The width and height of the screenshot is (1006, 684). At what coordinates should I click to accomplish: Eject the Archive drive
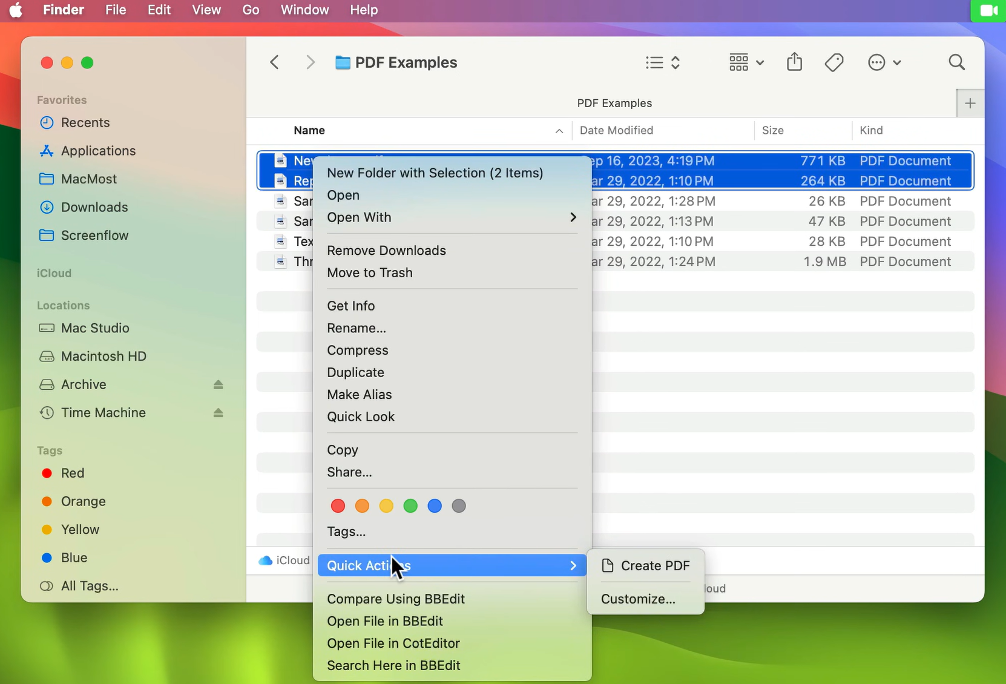tap(219, 384)
